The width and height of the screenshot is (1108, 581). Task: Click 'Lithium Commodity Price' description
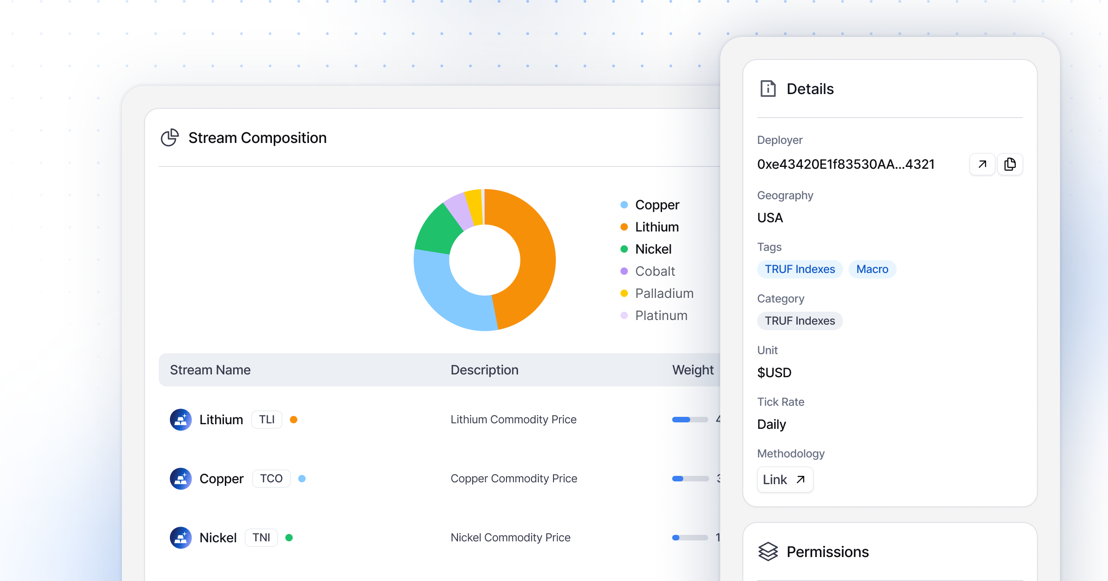[x=513, y=420]
